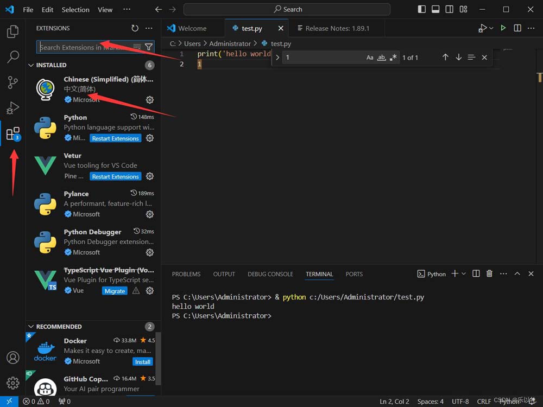Screen dimensions: 543x407
Task: Expand the RECOMMENDED extensions section
Action: pos(31,326)
